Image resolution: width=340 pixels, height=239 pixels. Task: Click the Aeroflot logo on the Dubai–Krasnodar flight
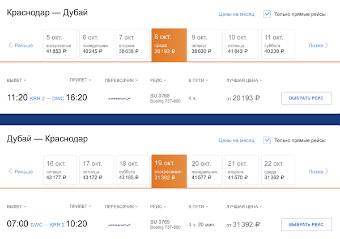click(119, 225)
